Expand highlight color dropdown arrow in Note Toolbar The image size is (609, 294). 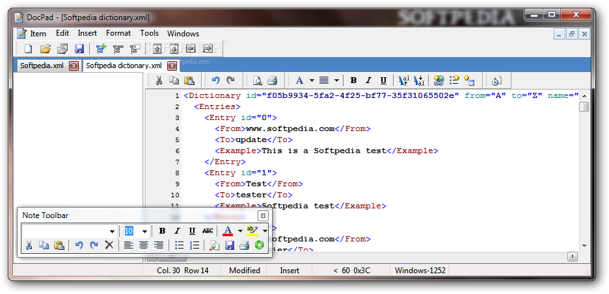tap(265, 231)
